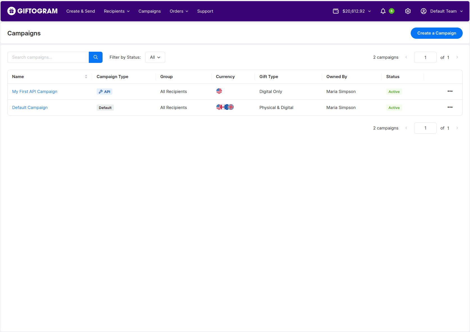Click Maria Simpson in Default Campaign row
Image resolution: width=470 pixels, height=332 pixels.
coord(341,108)
